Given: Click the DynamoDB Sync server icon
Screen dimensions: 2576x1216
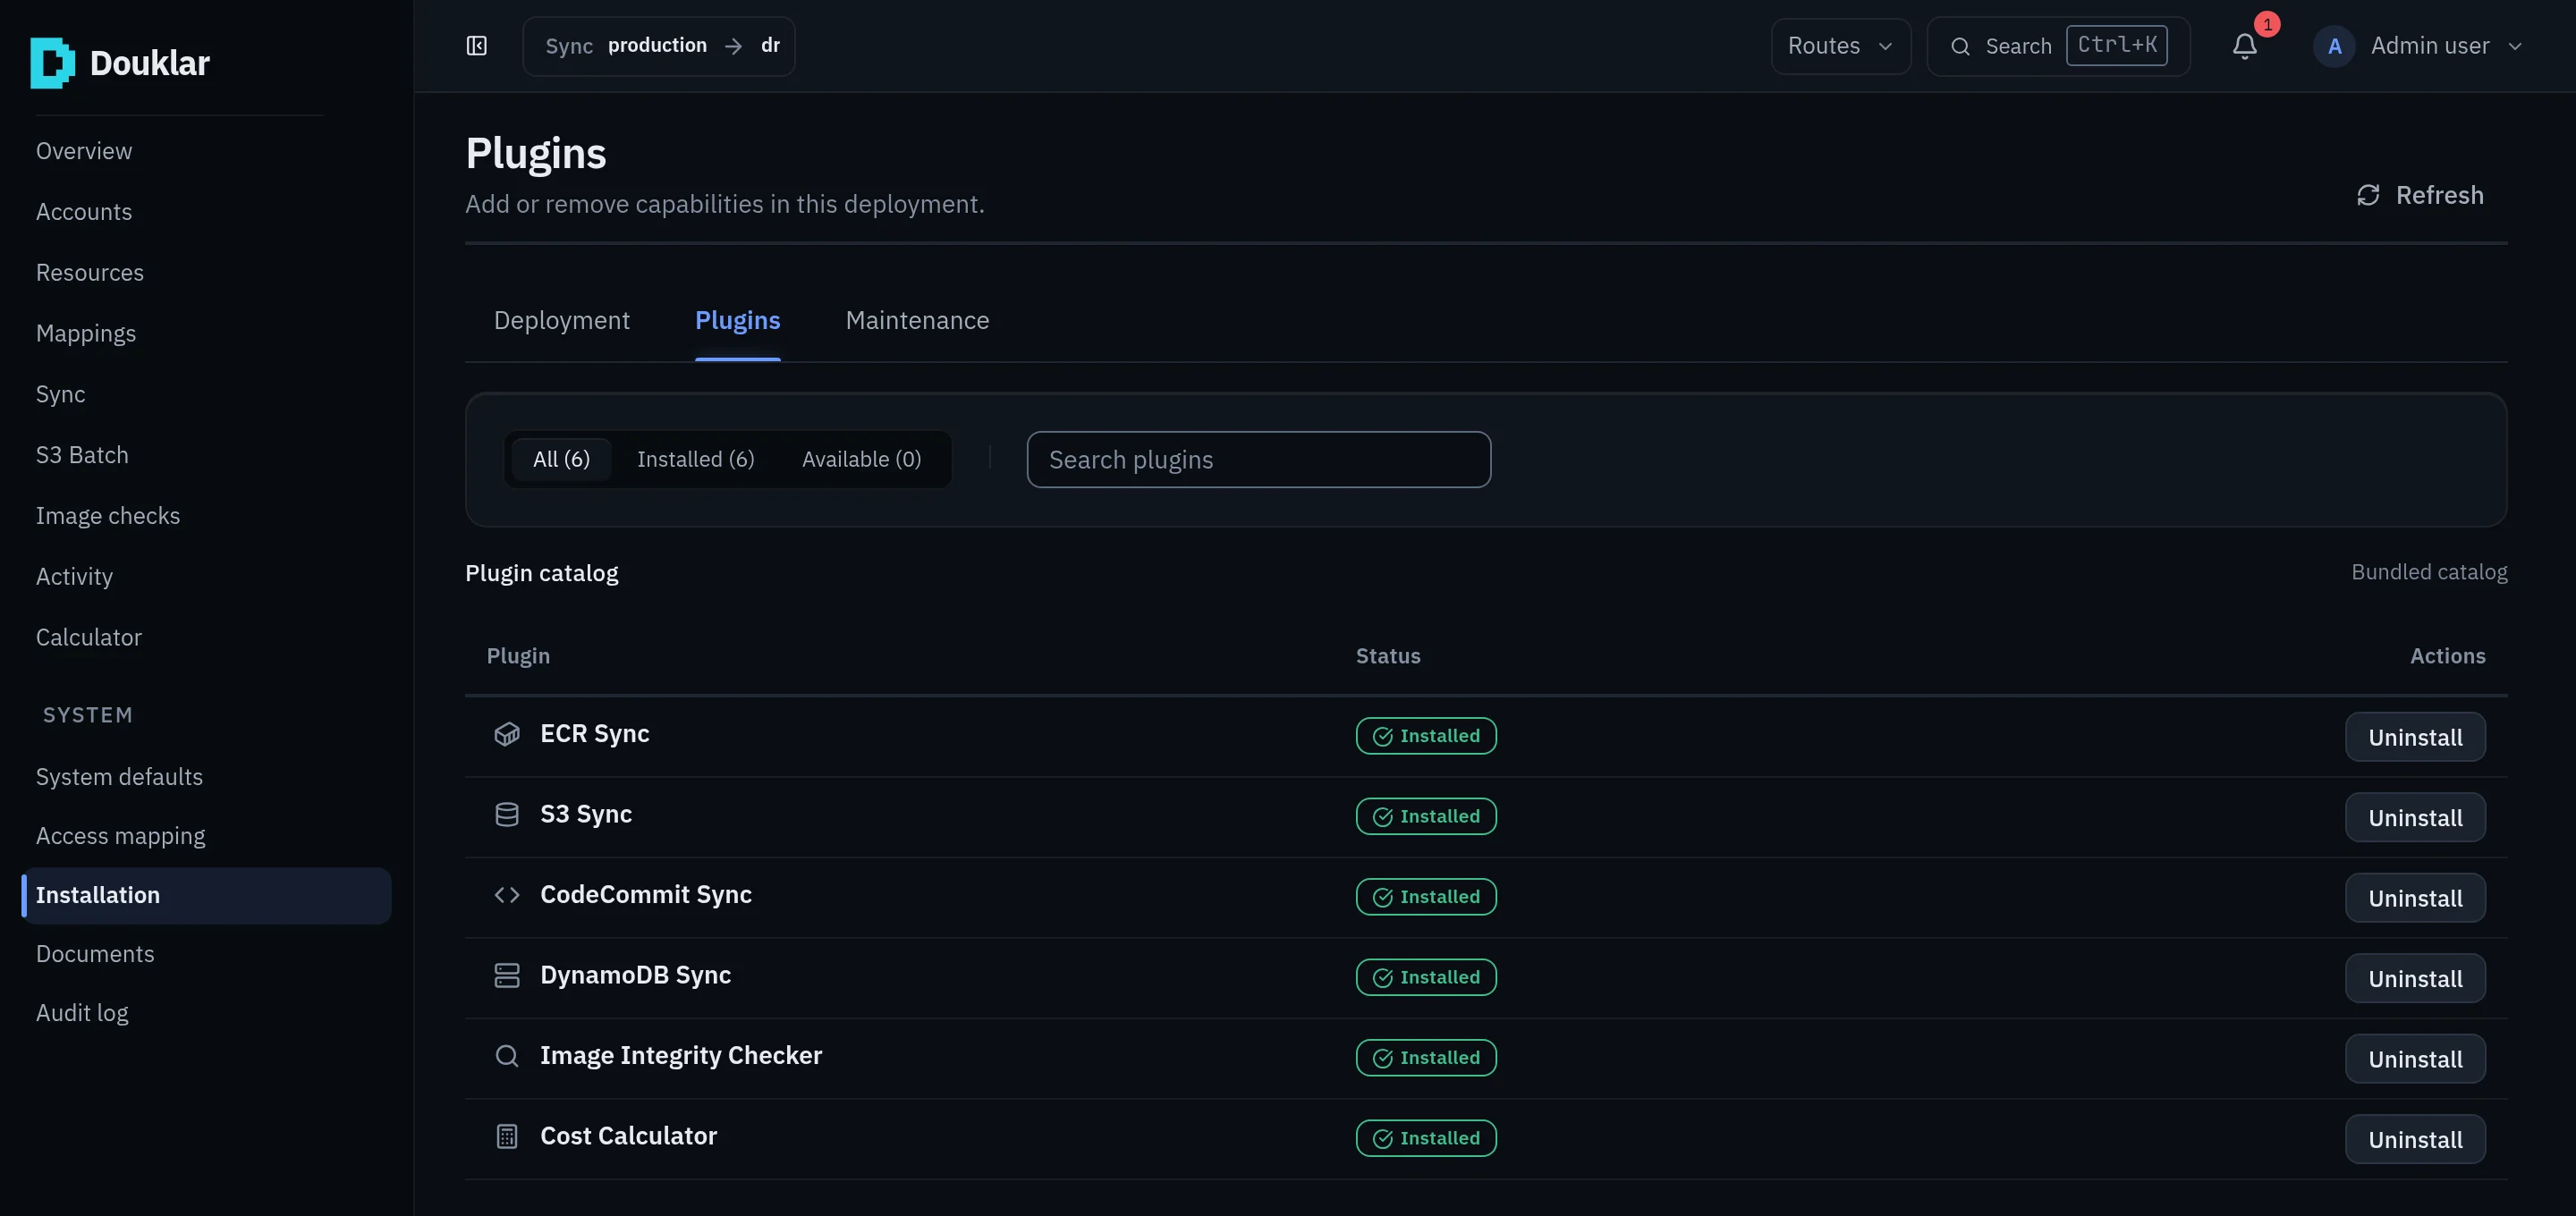Looking at the screenshot, I should (x=507, y=975).
